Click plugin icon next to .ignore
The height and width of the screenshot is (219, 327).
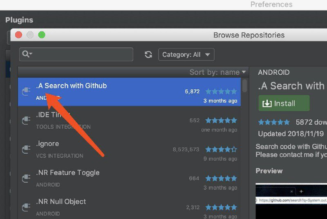pyautogui.click(x=26, y=150)
